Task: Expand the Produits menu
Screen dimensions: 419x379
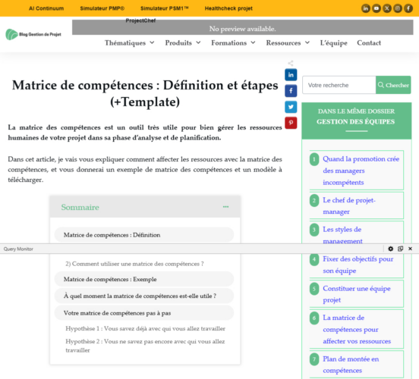Action: point(183,42)
